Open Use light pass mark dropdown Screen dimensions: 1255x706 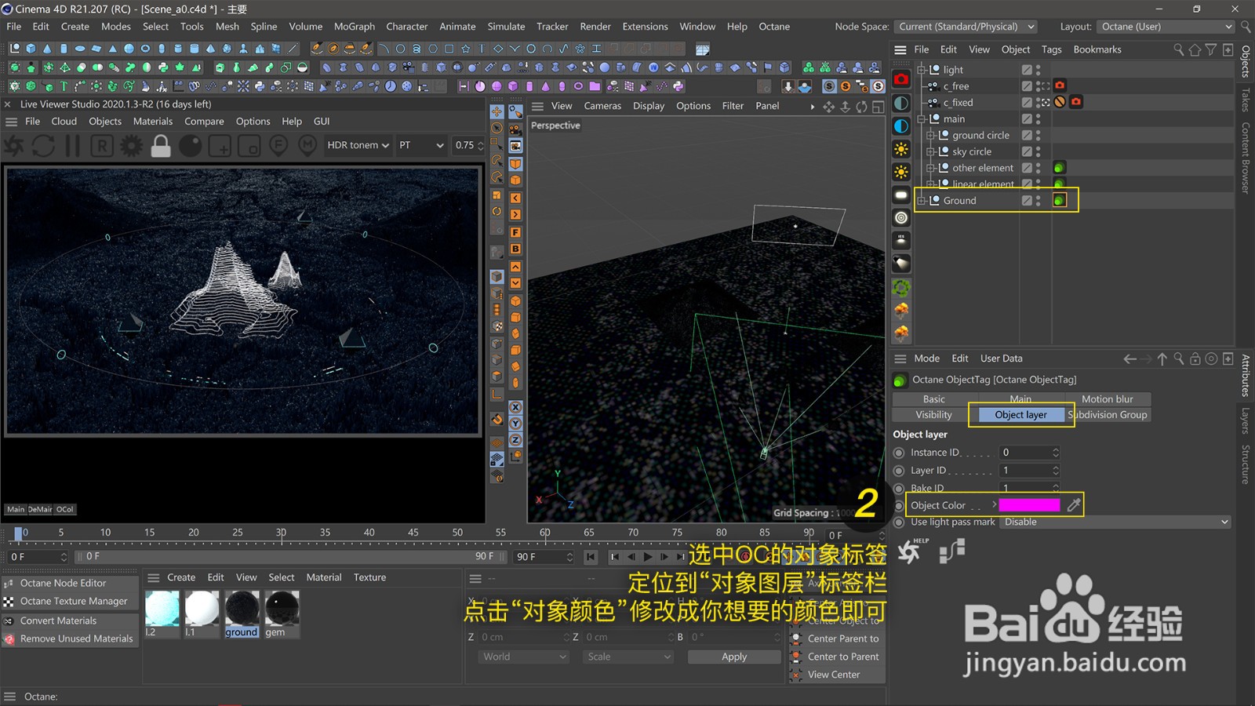[1115, 522]
